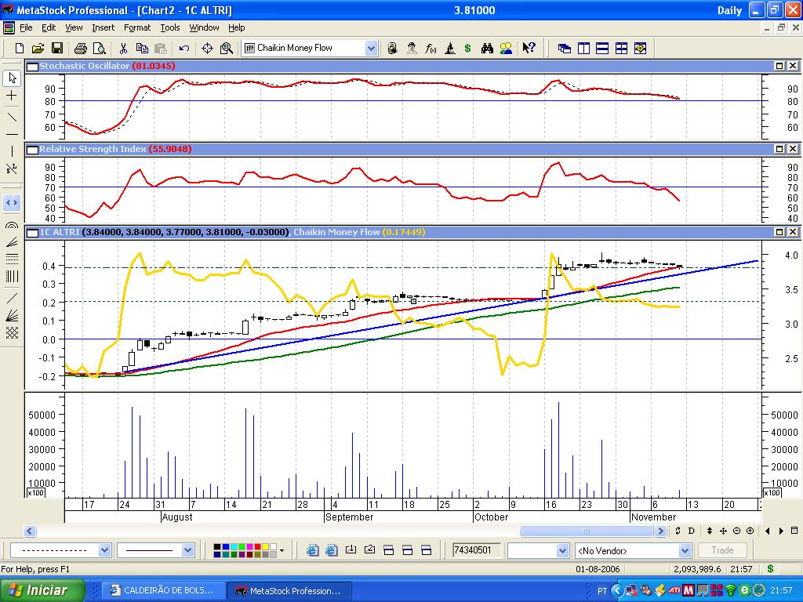The width and height of the screenshot is (803, 602).
Task: Open the dashed line style dropdown
Action: 104,550
